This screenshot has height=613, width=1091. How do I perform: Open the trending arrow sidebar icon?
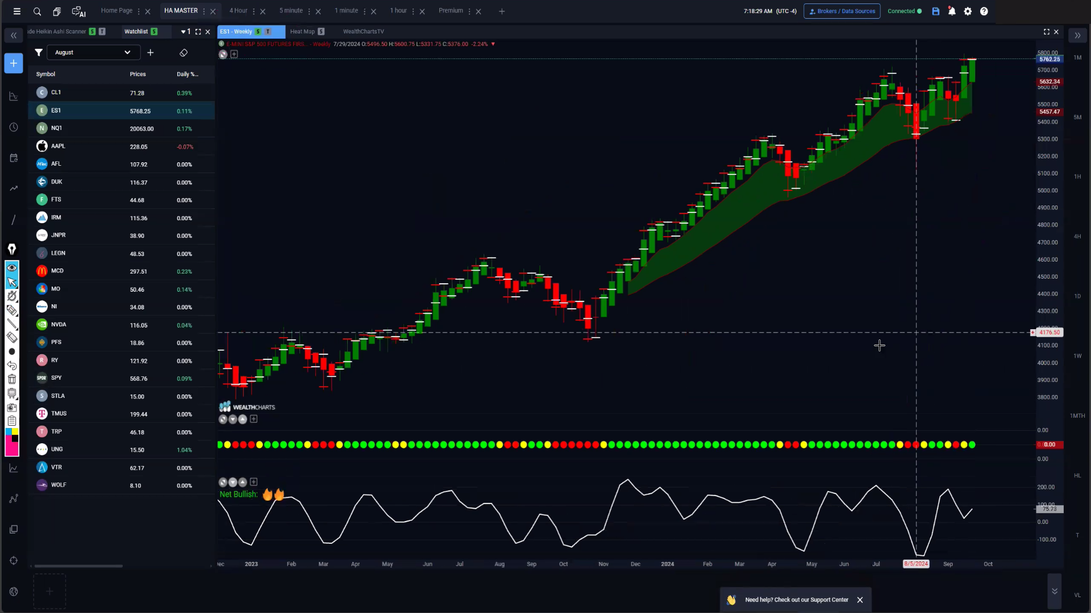pos(14,188)
